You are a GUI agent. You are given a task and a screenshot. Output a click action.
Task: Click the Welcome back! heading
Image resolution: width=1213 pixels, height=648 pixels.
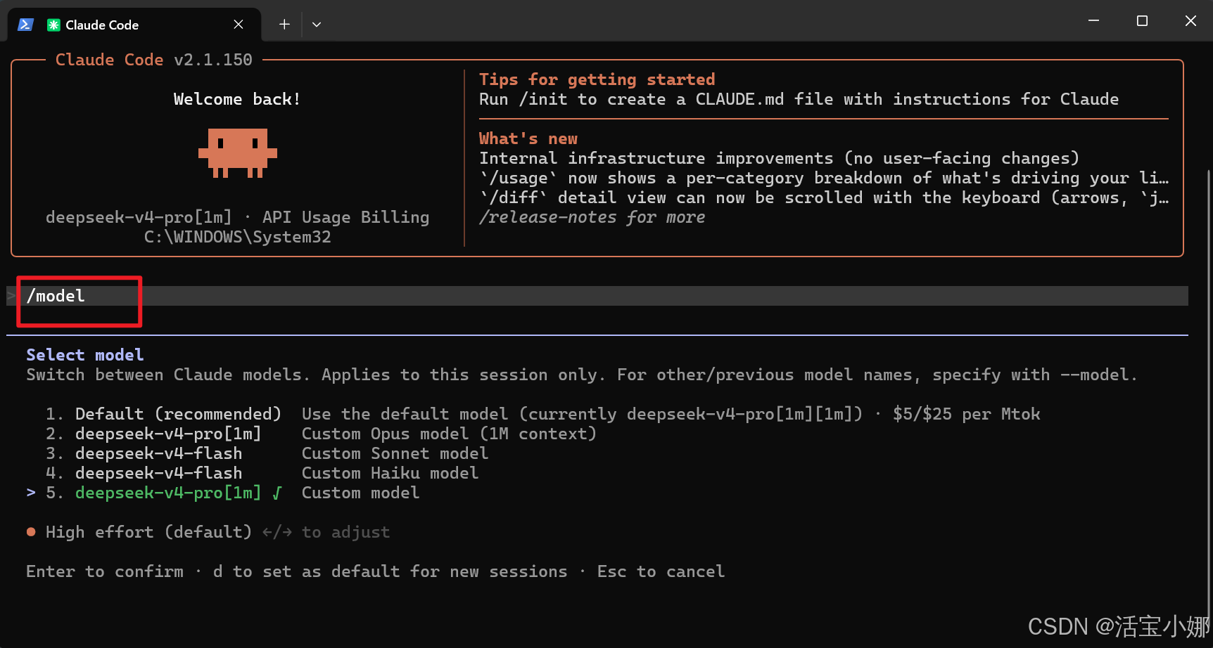click(237, 99)
